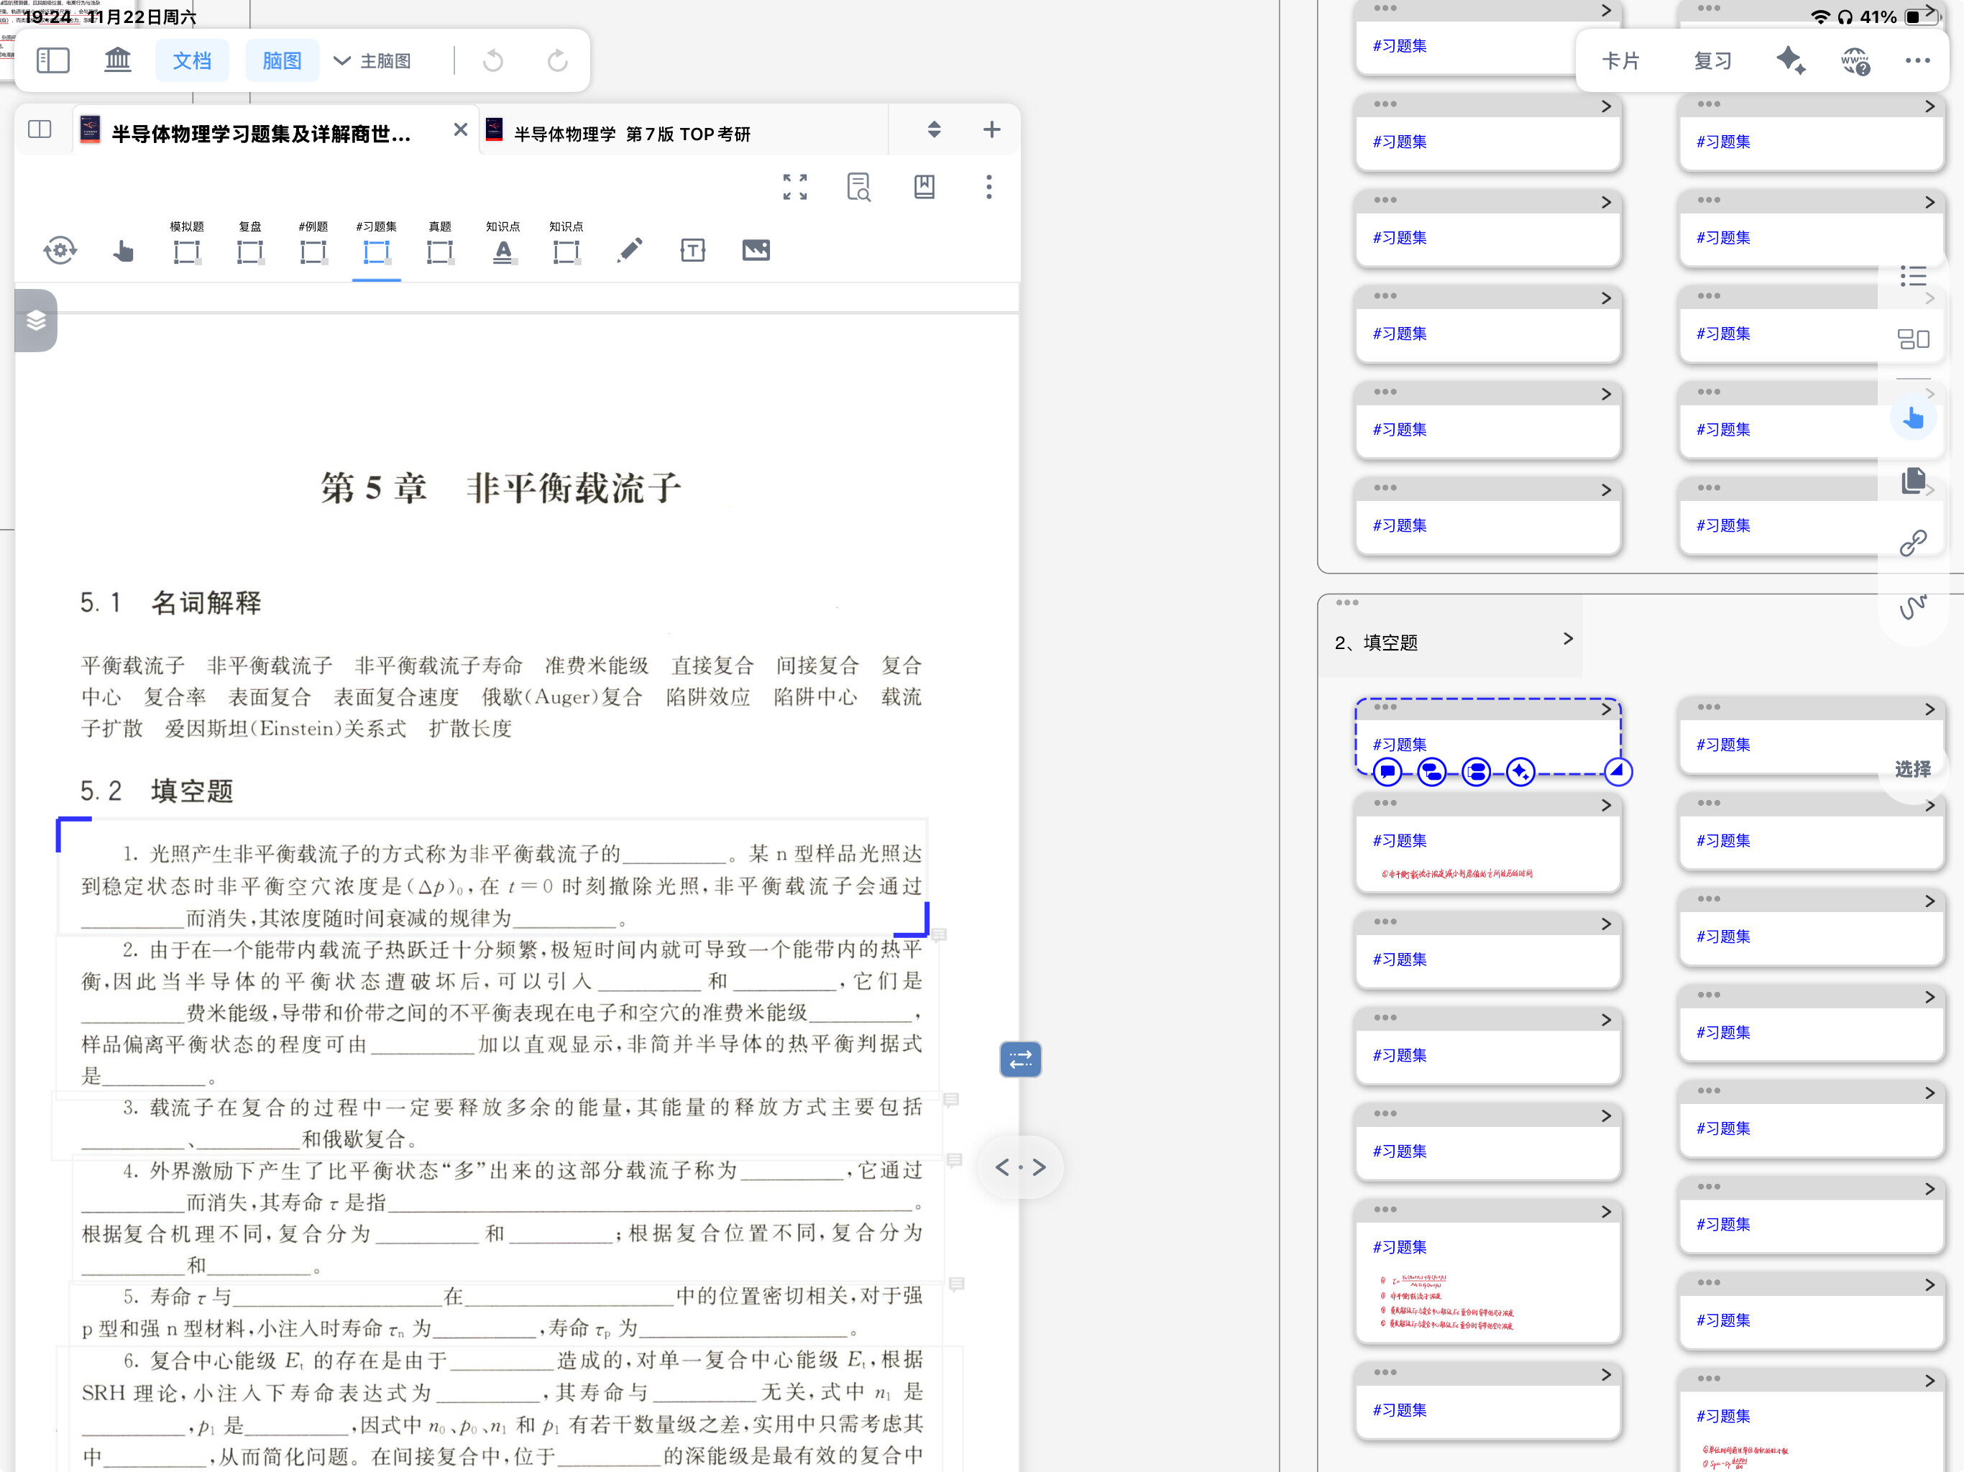
Task: Open the library building icon
Action: point(117,60)
